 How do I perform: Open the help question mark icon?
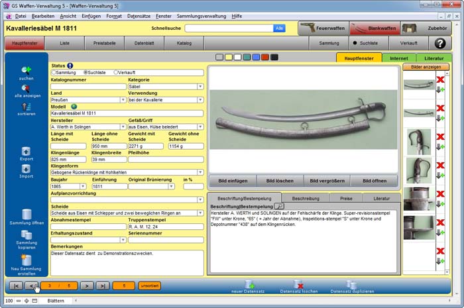click(x=439, y=43)
